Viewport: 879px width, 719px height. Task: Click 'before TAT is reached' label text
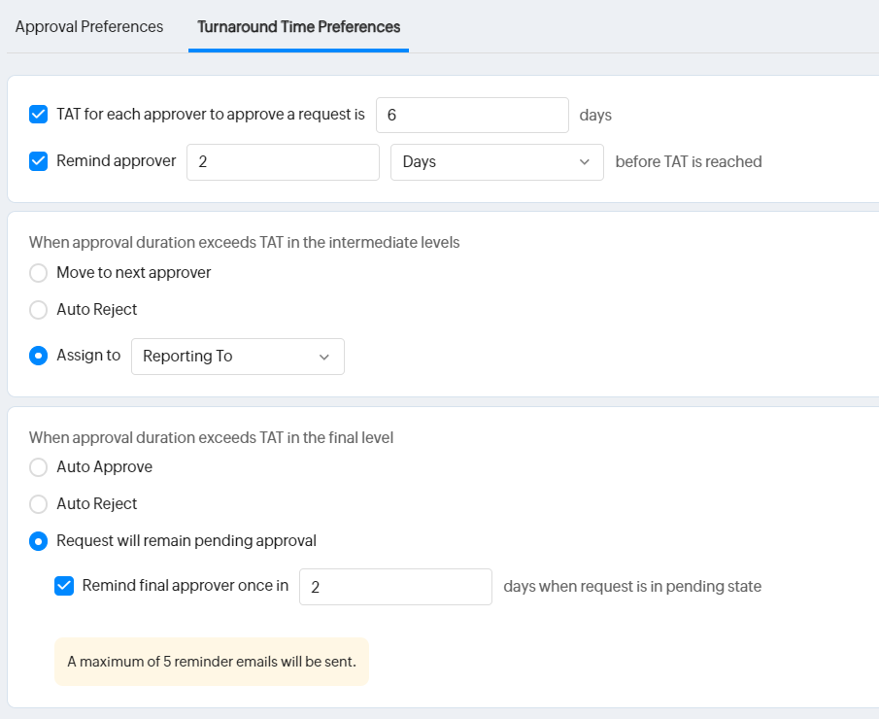(x=689, y=162)
